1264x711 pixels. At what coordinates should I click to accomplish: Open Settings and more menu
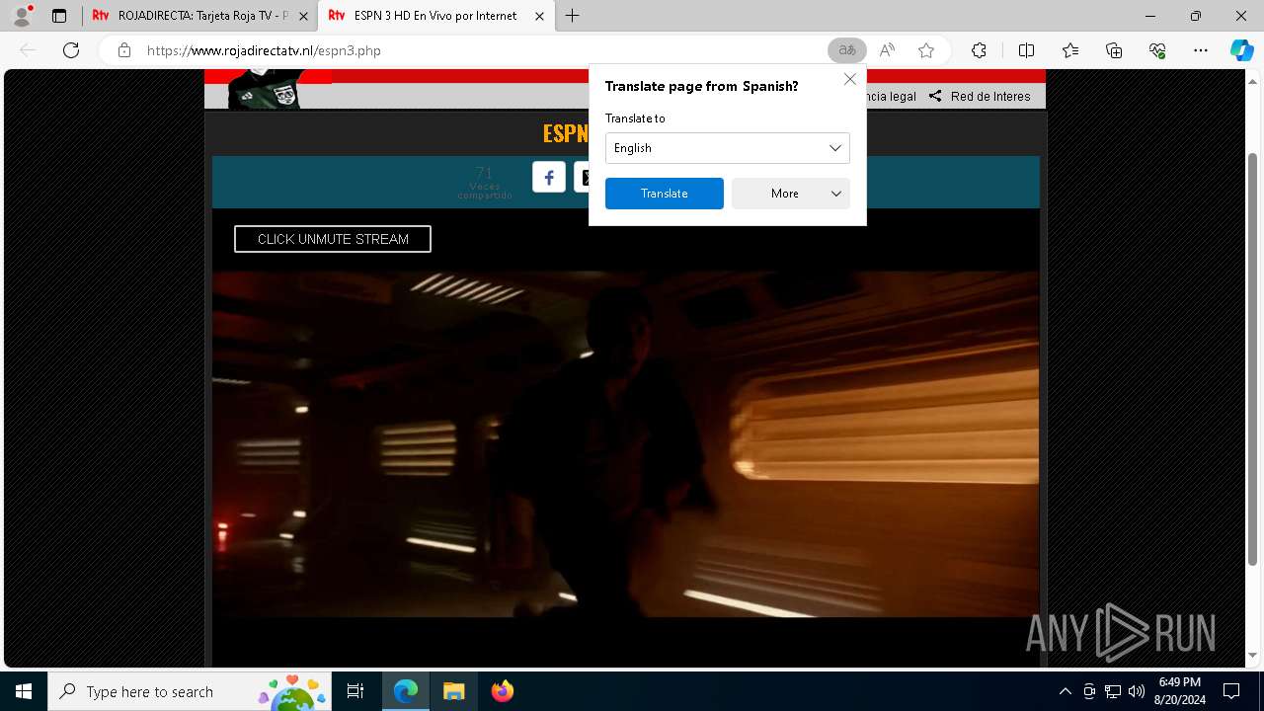(x=1201, y=50)
